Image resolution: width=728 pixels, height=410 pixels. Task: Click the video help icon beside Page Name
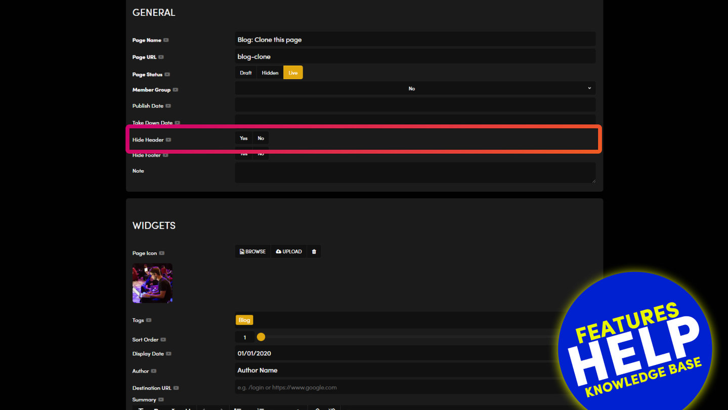(166, 40)
